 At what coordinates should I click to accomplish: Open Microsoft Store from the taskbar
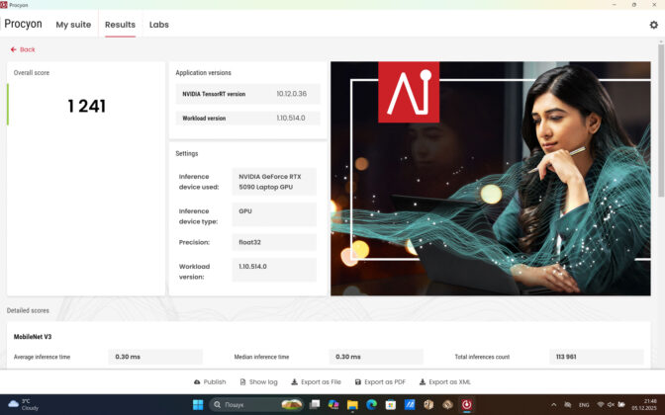tap(391, 404)
